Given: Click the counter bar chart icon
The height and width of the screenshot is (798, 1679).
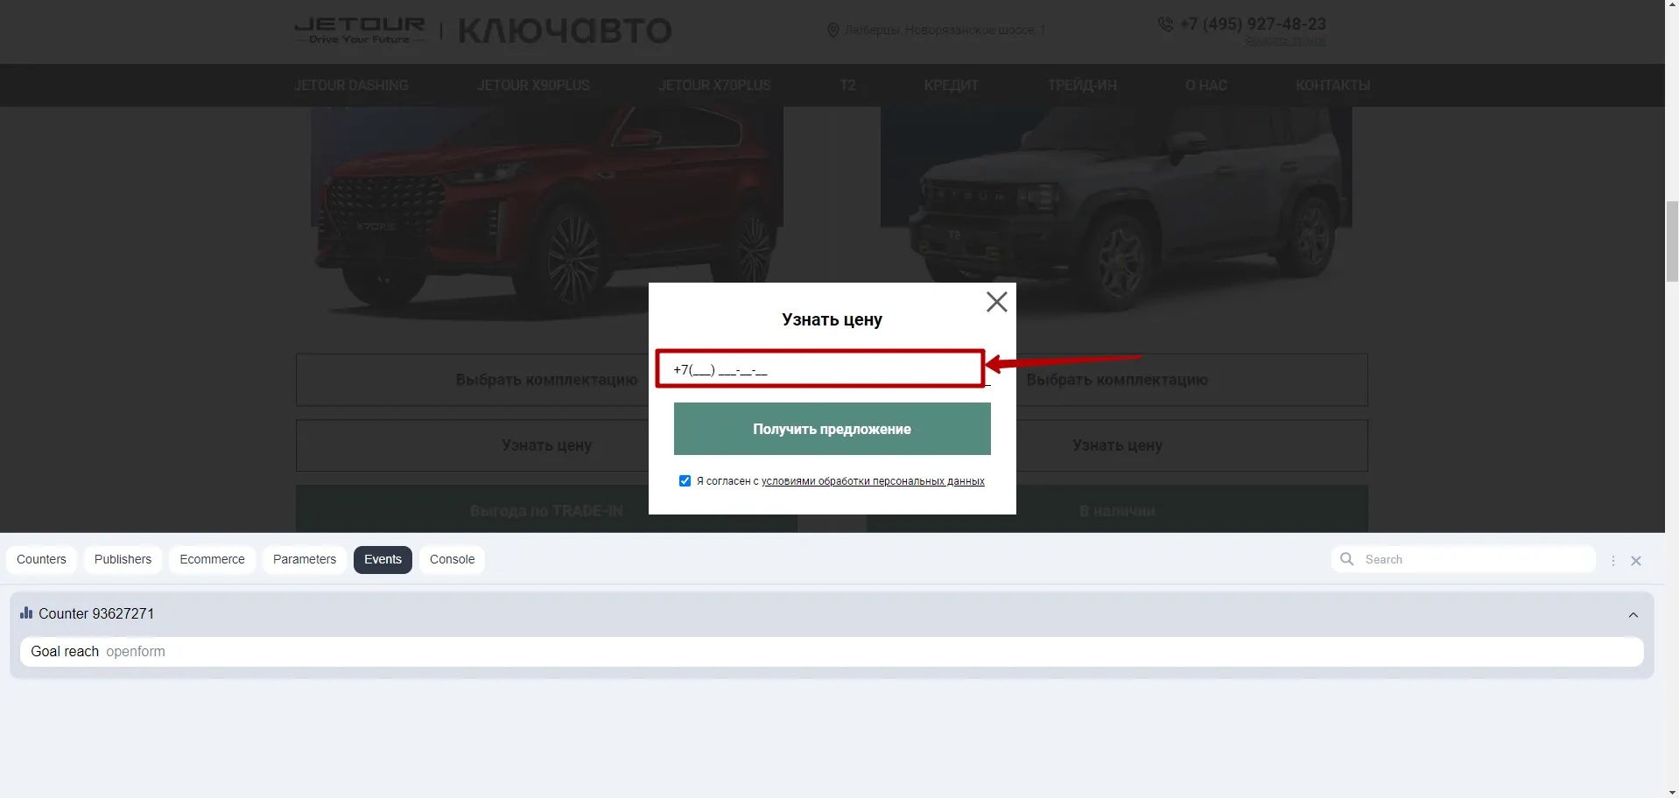Looking at the screenshot, I should click(26, 613).
